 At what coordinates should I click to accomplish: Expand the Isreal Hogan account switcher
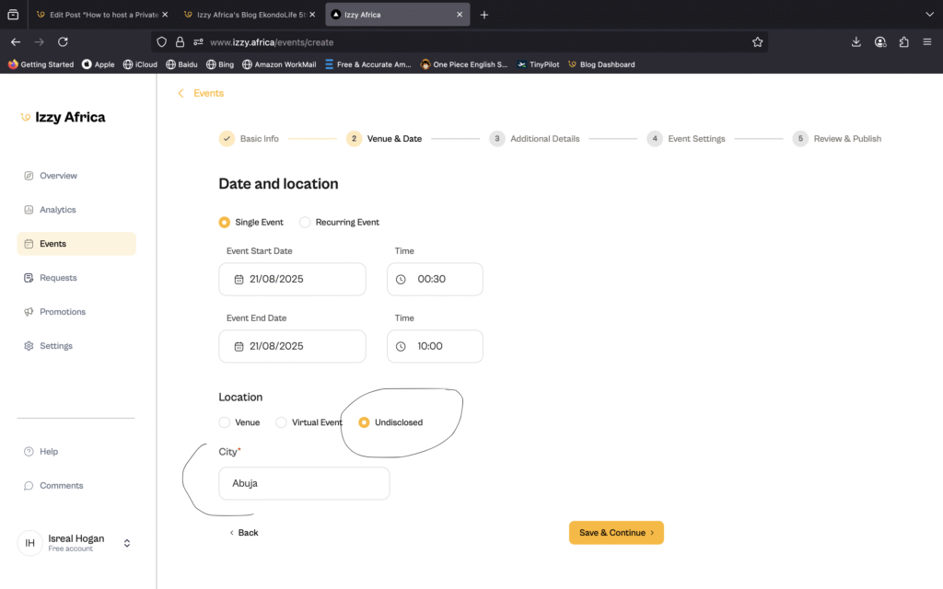pos(127,543)
